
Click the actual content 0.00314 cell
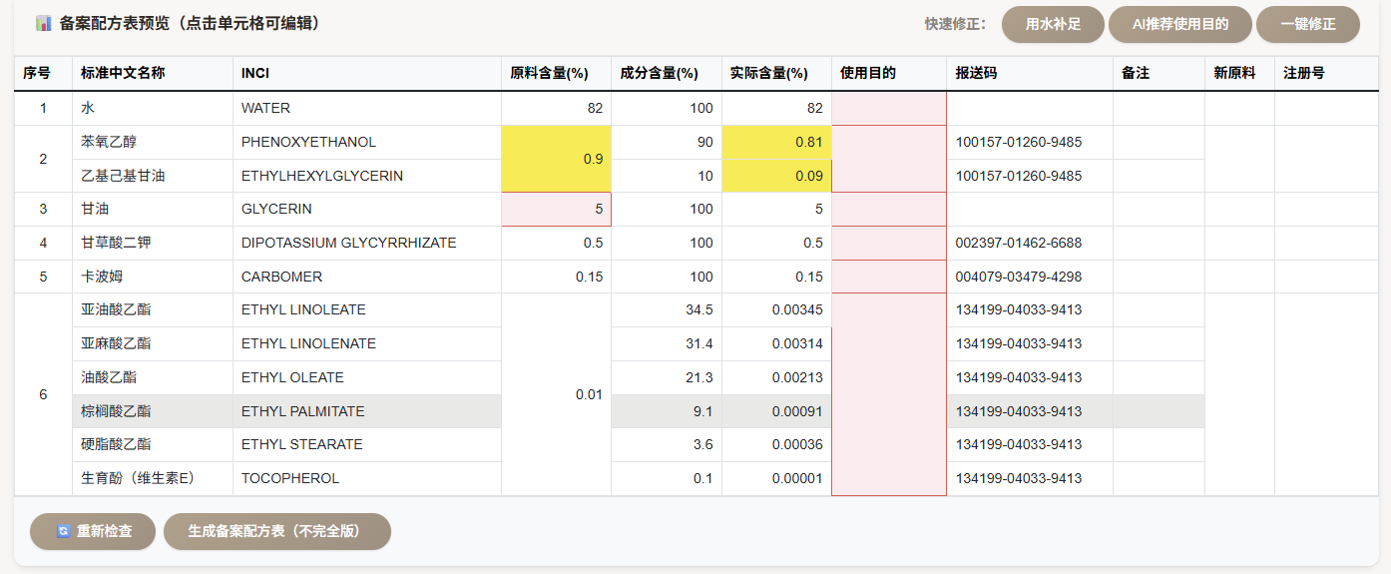[x=776, y=344]
